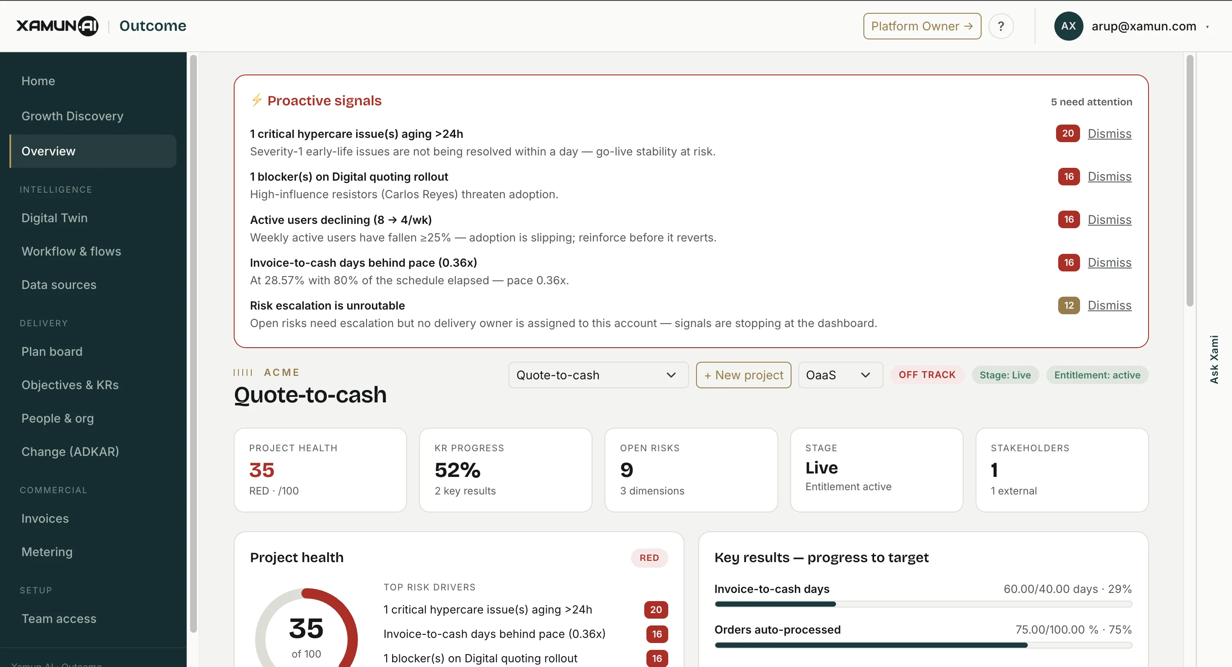
Task: Dismiss the Active users declining signal
Action: (x=1109, y=220)
